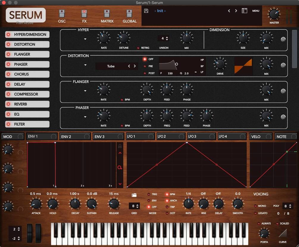Click the MASTER volume knob

[x=274, y=14]
